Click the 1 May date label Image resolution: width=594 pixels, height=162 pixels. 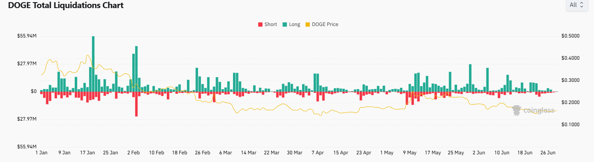click(x=387, y=153)
